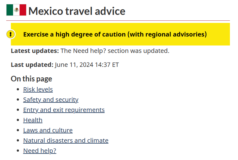Select the Mexico travel advice heading
238x160 pixels.
coord(77,11)
